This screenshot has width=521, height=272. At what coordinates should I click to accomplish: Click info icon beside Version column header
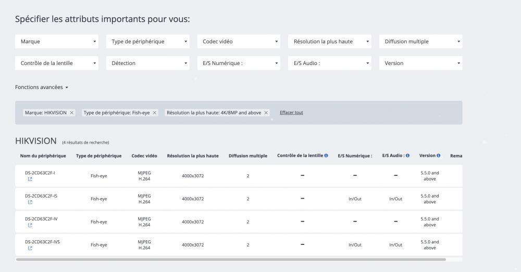[x=439, y=156]
